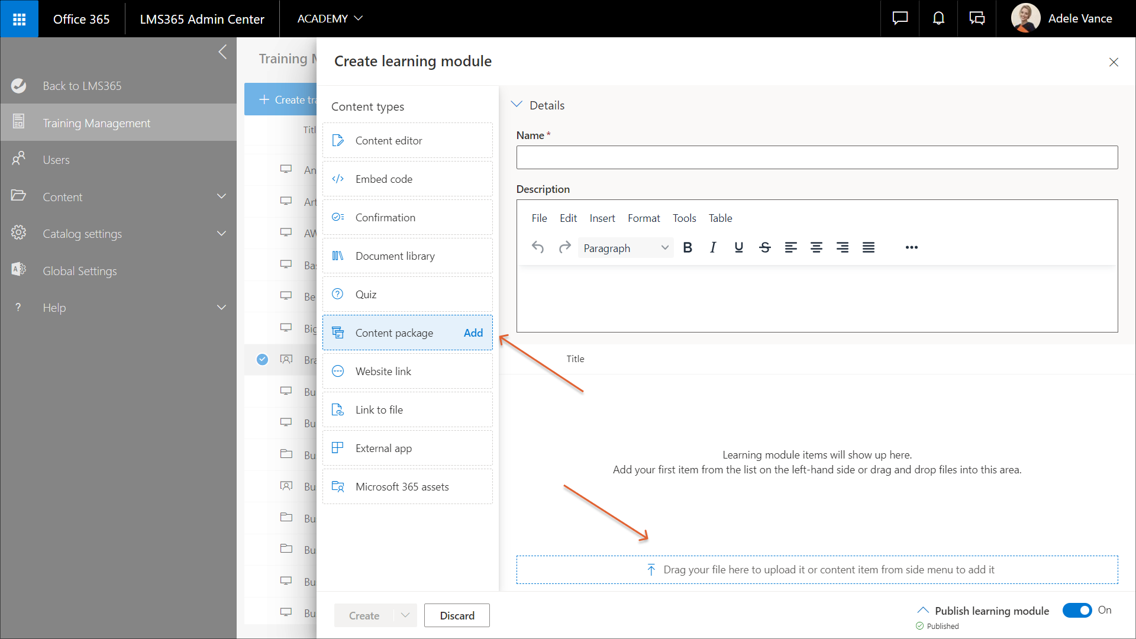Viewport: 1136px width, 639px height.
Task: Click the Italic formatting icon
Action: pyautogui.click(x=713, y=247)
